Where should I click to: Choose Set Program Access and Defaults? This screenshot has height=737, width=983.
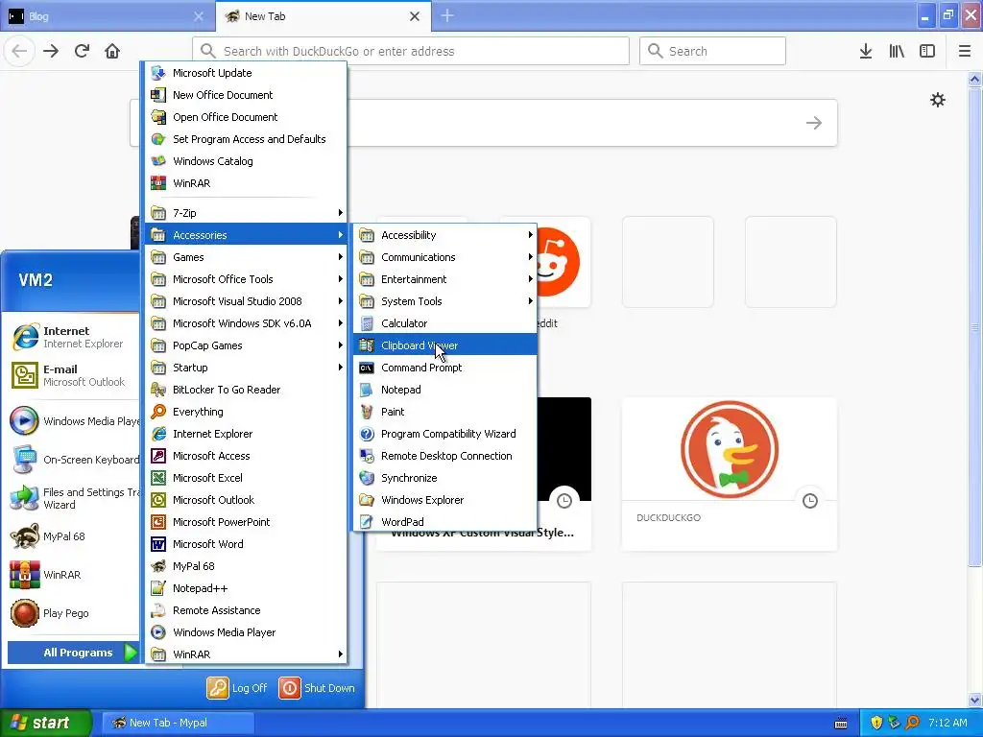tap(246, 139)
